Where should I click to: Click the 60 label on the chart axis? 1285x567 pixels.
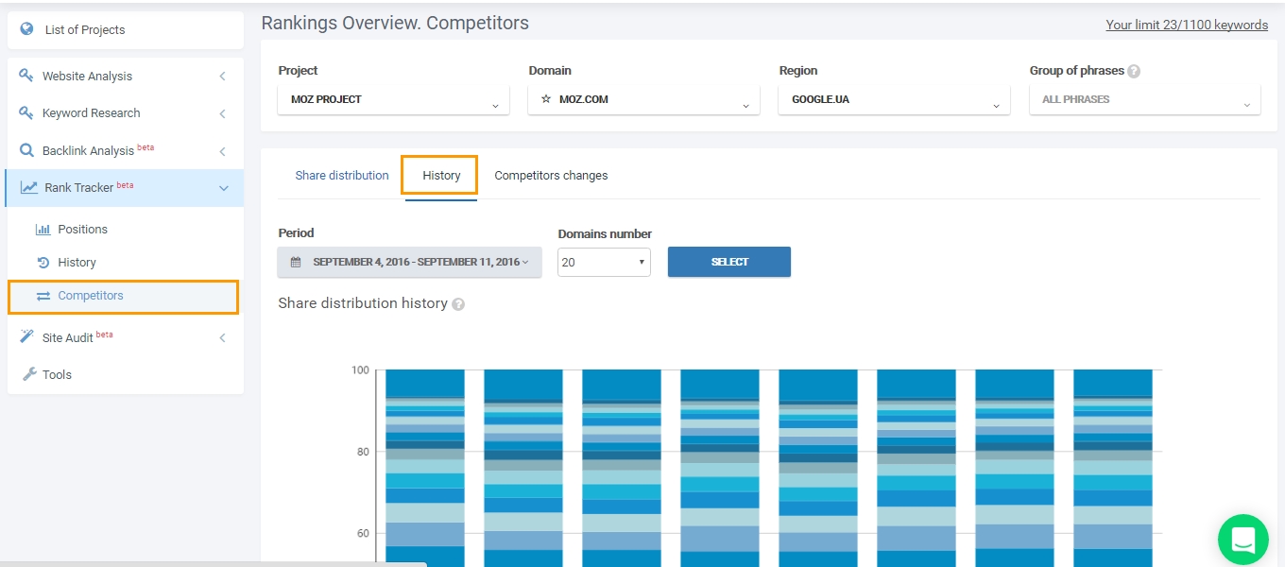coord(363,533)
